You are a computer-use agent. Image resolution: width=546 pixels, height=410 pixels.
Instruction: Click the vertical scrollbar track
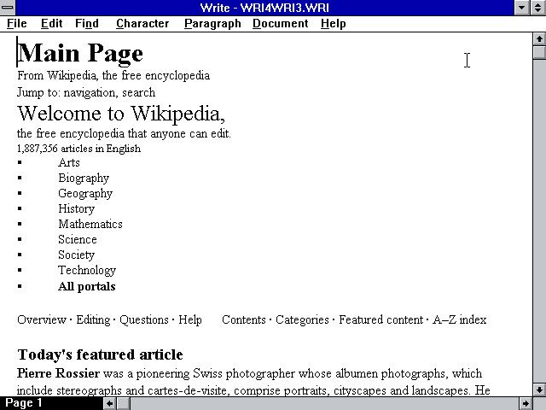click(x=539, y=221)
